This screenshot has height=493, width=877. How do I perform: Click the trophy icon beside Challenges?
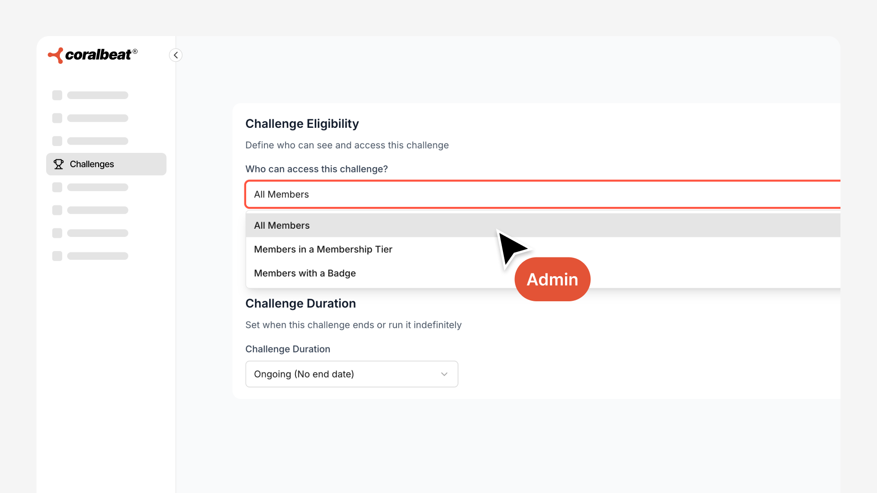[58, 164]
